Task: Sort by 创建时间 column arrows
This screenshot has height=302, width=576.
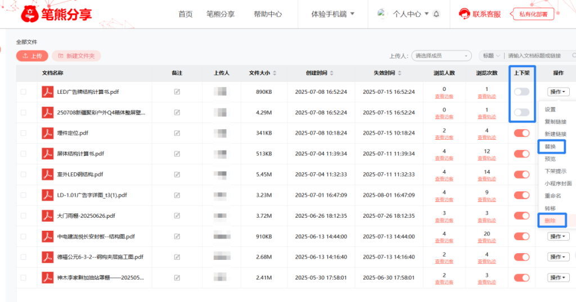Action: click(331, 73)
